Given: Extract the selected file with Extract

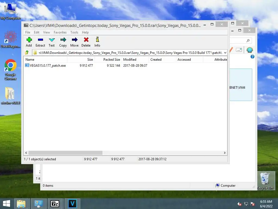Looking at the screenshot, I should point(40,42).
